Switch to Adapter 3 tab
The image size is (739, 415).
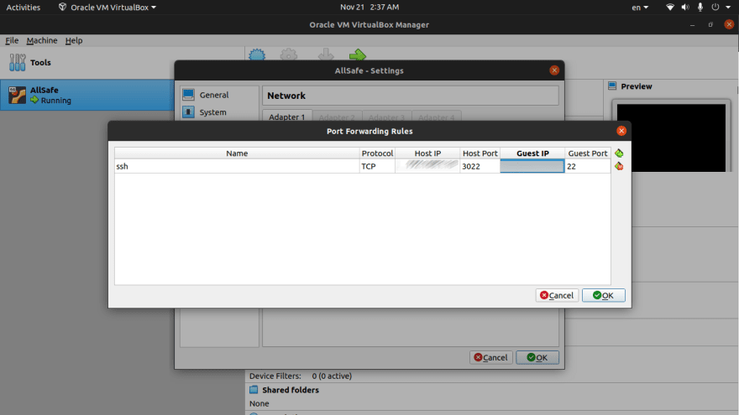(386, 117)
